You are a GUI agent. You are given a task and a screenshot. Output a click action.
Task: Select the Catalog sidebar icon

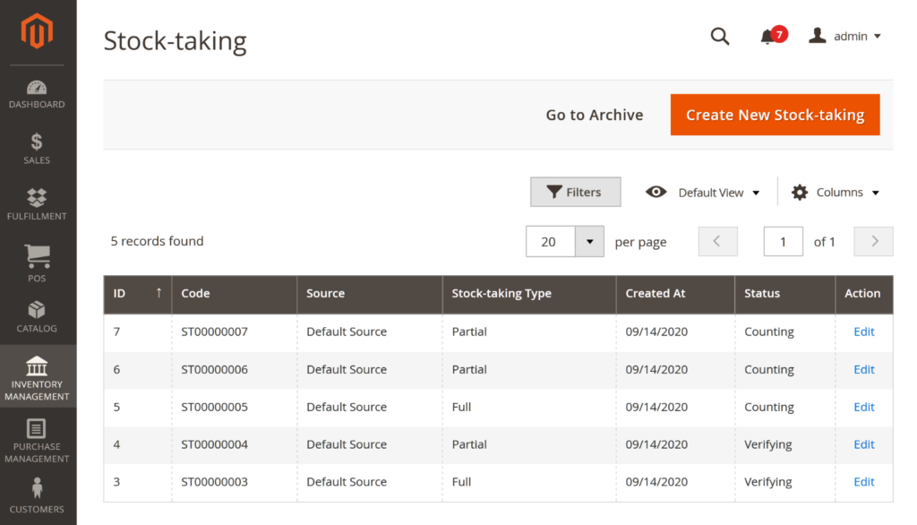point(37,319)
